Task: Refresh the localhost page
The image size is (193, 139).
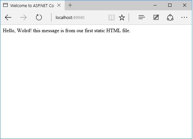Action: point(39,18)
